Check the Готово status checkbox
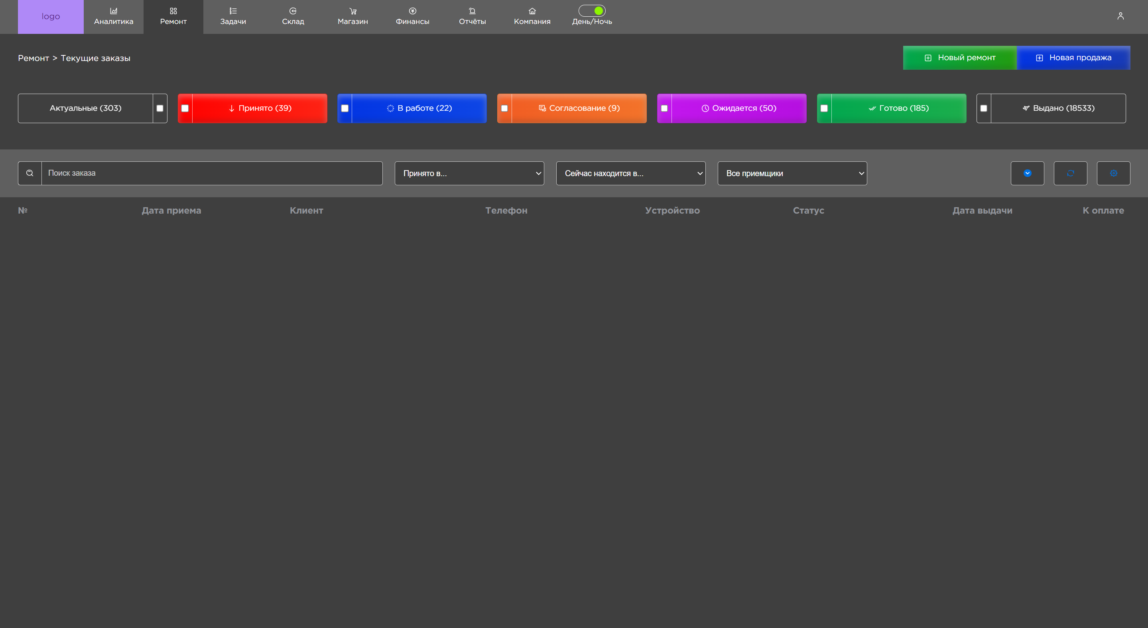1148x628 pixels. (x=824, y=108)
